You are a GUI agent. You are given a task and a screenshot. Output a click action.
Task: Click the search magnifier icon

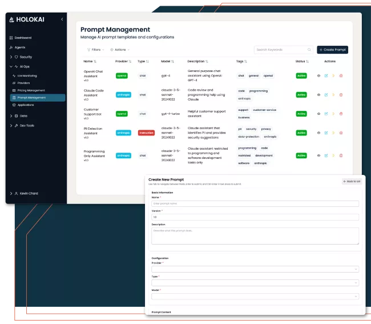click(x=309, y=50)
